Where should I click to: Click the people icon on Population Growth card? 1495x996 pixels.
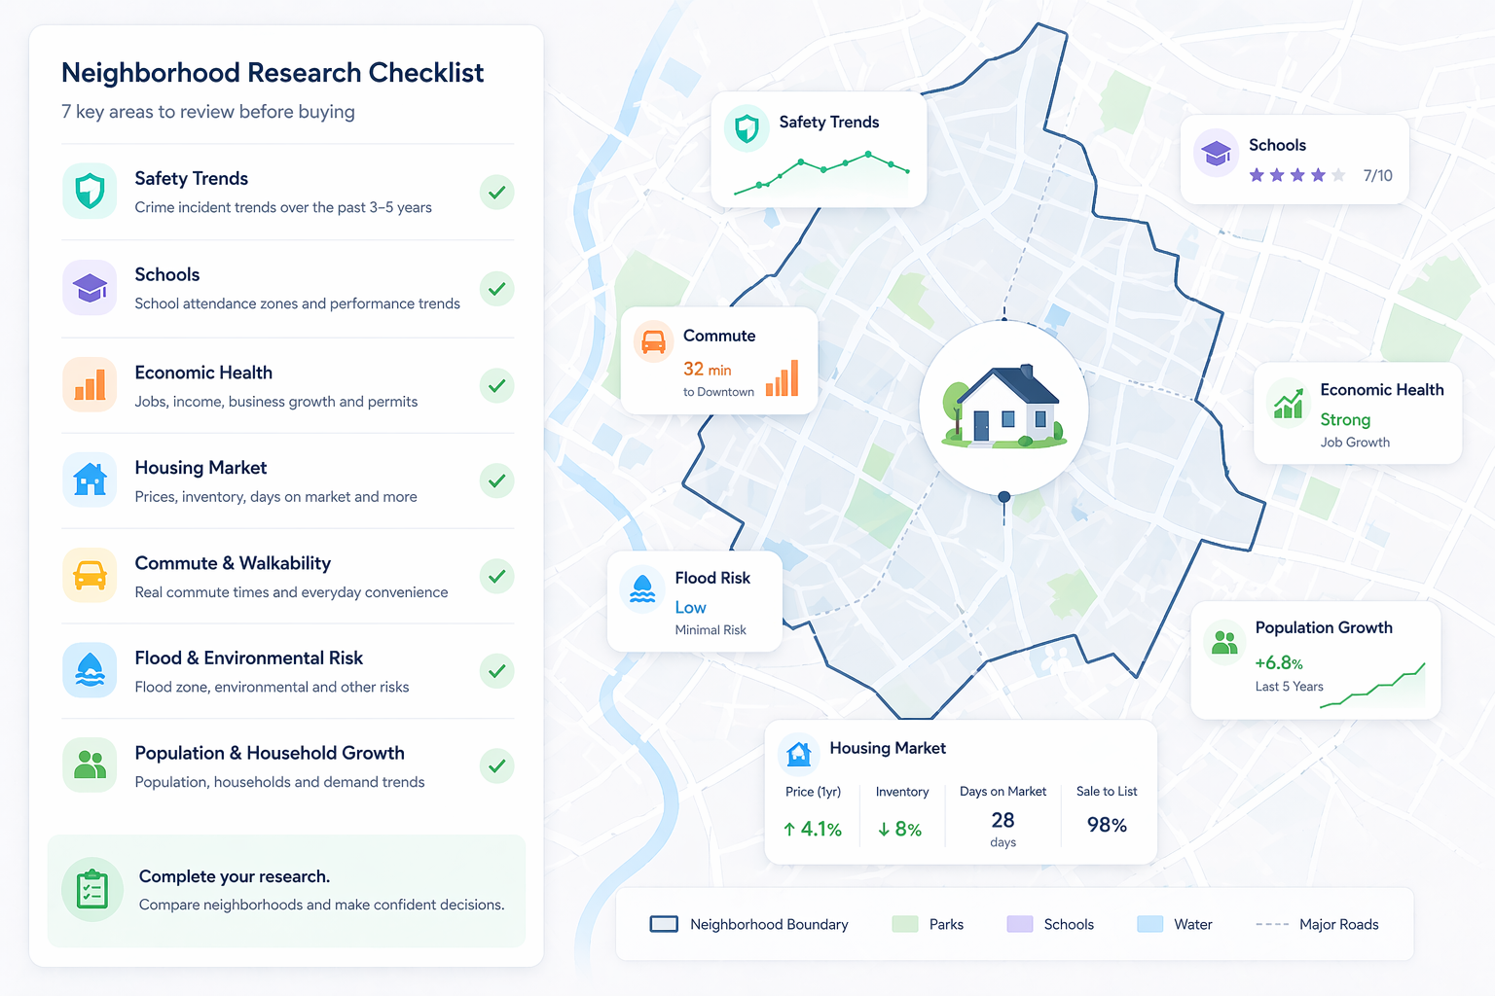click(x=1224, y=642)
